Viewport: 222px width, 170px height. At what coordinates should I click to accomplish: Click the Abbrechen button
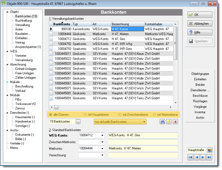coord(200,24)
